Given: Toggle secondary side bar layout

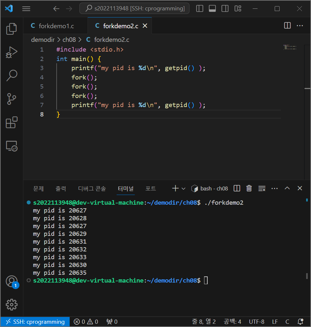Looking at the screenshot, I should point(225,8).
